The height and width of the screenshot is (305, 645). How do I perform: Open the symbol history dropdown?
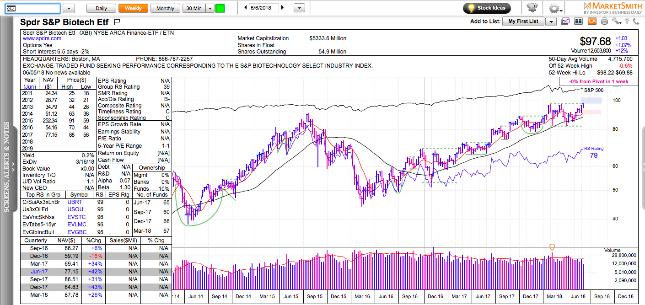pos(69,8)
